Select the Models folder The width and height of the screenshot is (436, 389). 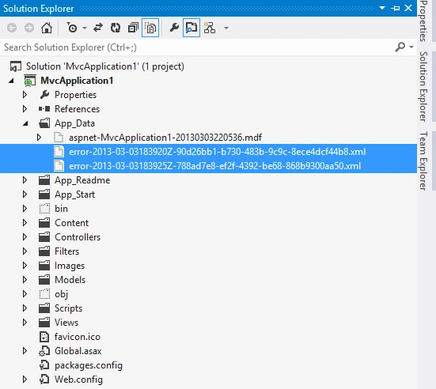click(x=70, y=280)
